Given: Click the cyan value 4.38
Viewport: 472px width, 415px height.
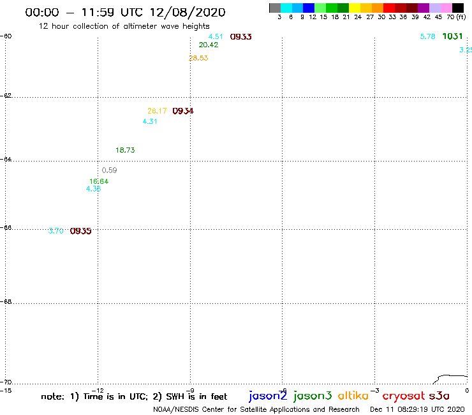Looking at the screenshot, I should (93, 188).
